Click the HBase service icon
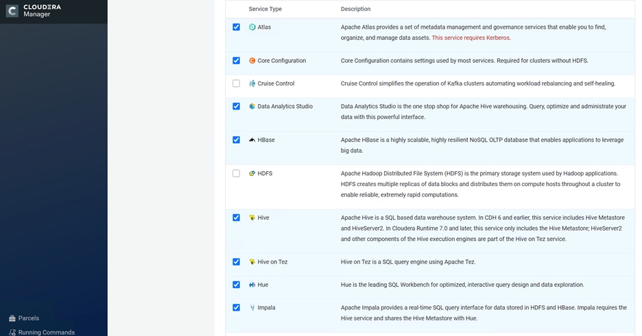Screen dimensions: 642x336 coord(252,140)
